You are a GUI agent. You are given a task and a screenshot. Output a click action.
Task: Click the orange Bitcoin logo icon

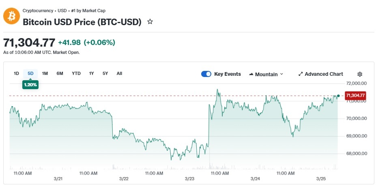click(x=11, y=16)
